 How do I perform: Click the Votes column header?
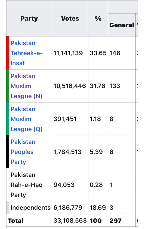point(70,18)
